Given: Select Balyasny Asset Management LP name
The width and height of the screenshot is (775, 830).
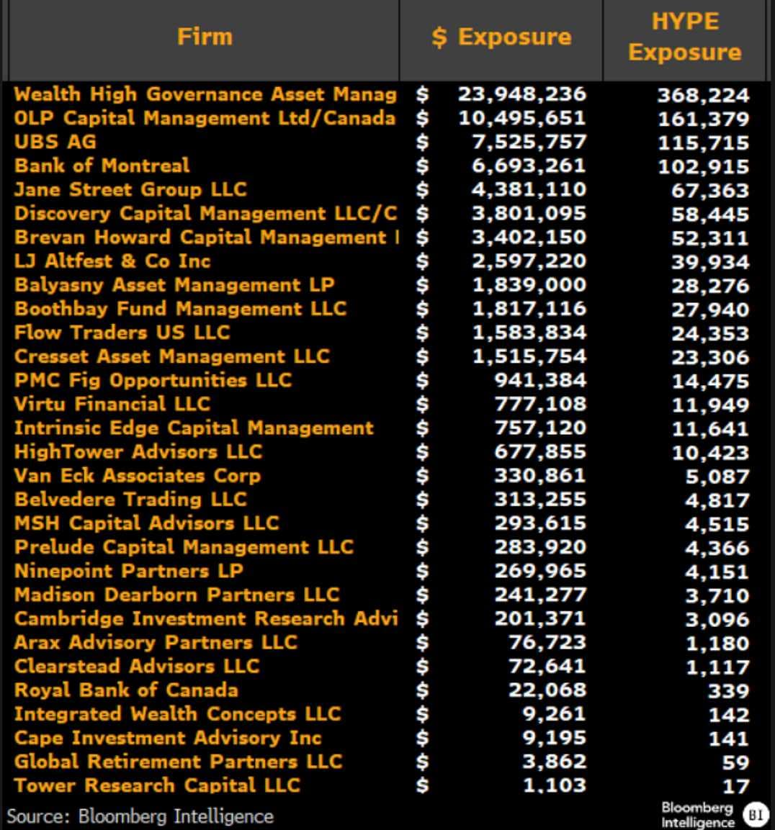Looking at the screenshot, I should (174, 285).
